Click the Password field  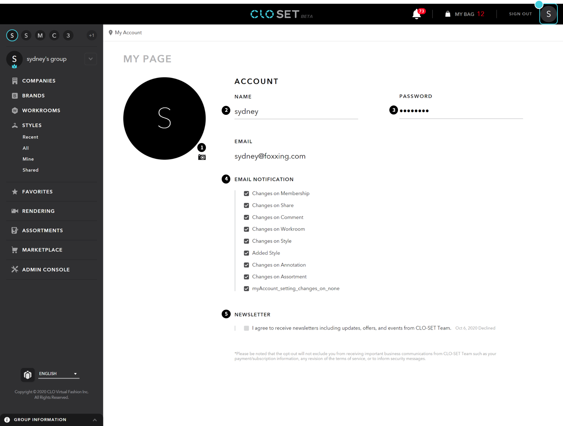click(461, 111)
